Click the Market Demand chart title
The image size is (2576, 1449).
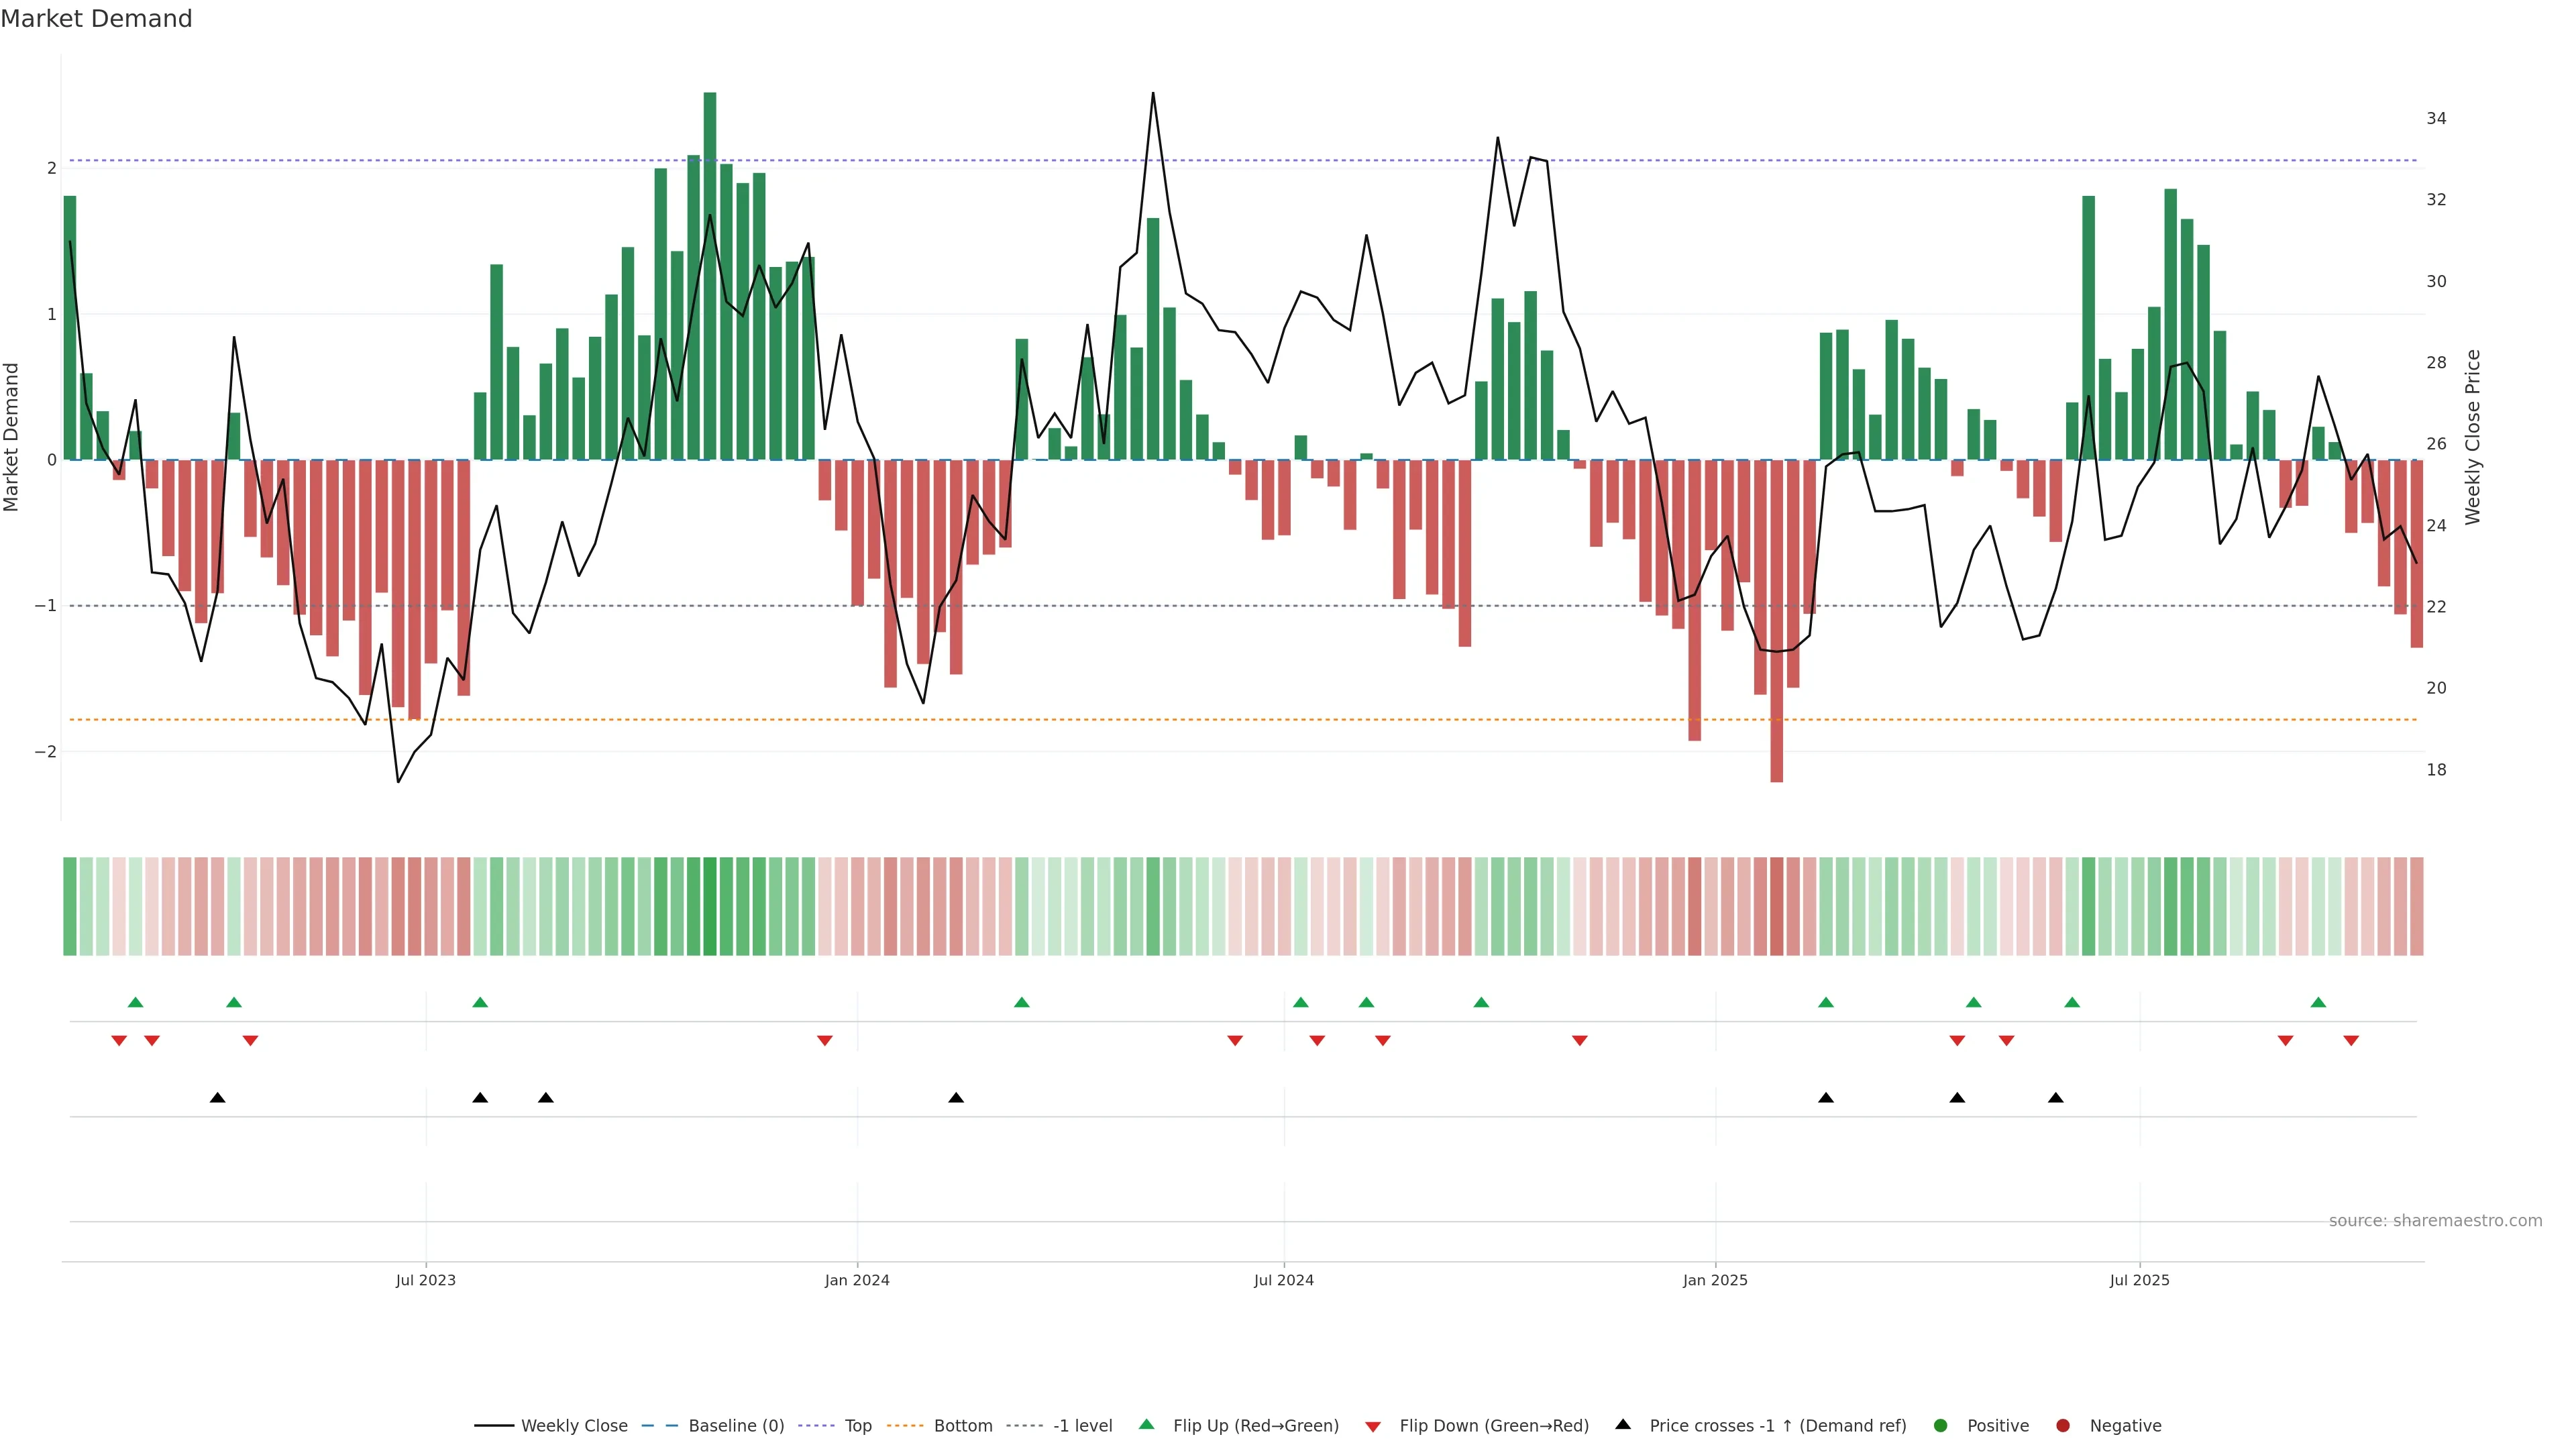click(96, 19)
